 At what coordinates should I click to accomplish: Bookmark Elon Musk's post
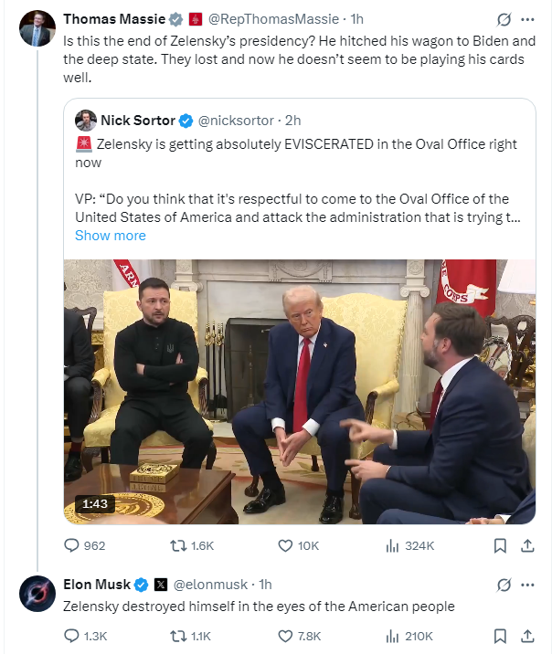coord(500,636)
